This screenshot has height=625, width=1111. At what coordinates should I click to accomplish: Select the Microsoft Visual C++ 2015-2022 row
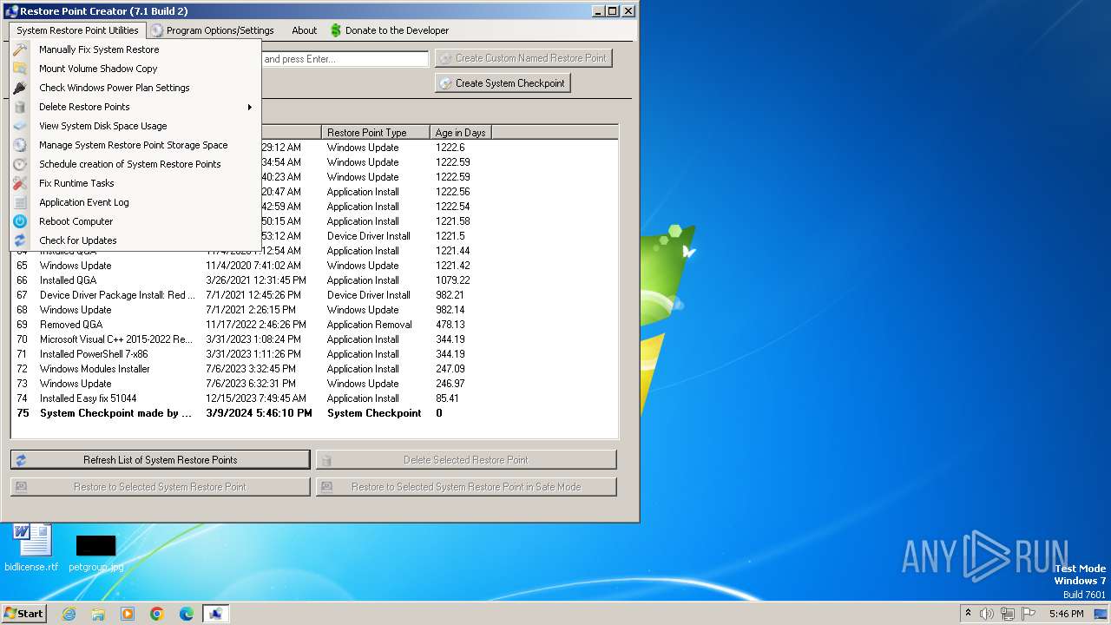click(x=314, y=339)
